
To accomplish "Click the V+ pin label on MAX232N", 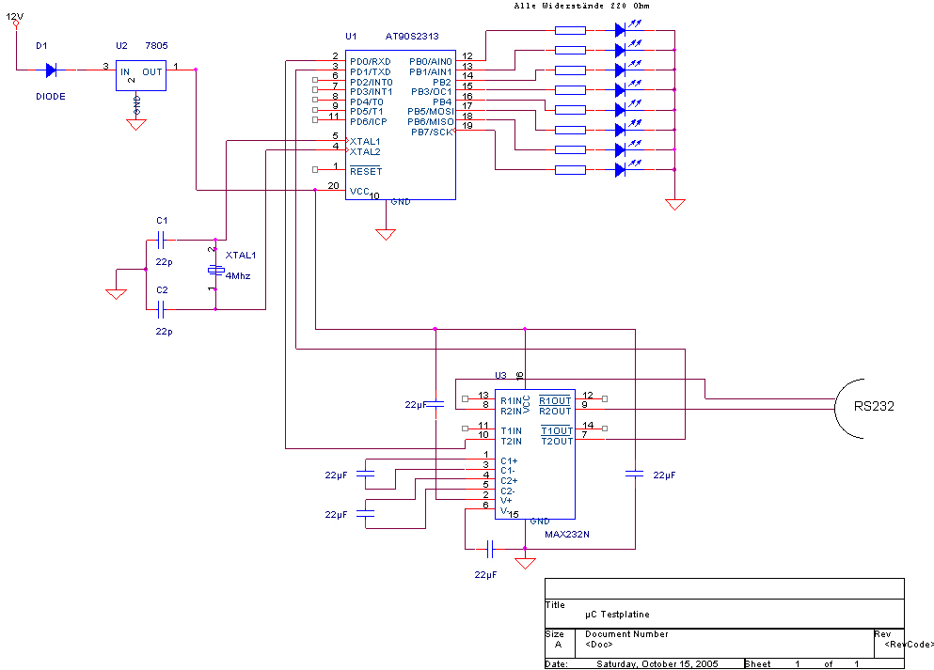I will point(506,501).
